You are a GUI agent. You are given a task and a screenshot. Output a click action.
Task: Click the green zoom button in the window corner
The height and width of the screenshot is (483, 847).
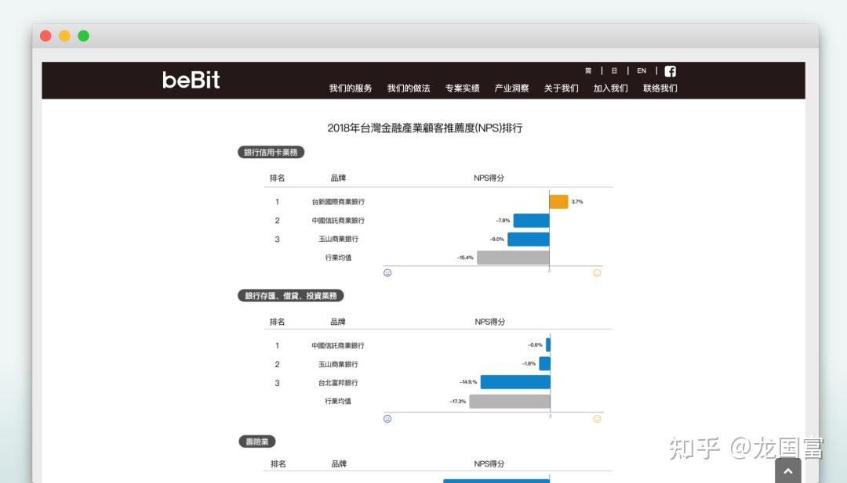(x=83, y=35)
